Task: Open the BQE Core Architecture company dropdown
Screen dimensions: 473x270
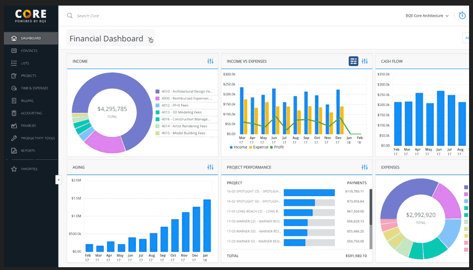Action: 427,16
